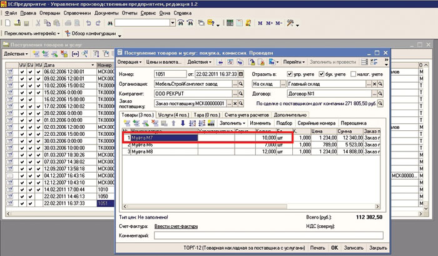438x256 pixels.
Task: Clear the Главный склад field with X
Action: (375, 84)
